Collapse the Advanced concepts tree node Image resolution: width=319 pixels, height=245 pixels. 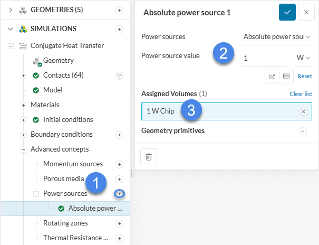[23, 149]
